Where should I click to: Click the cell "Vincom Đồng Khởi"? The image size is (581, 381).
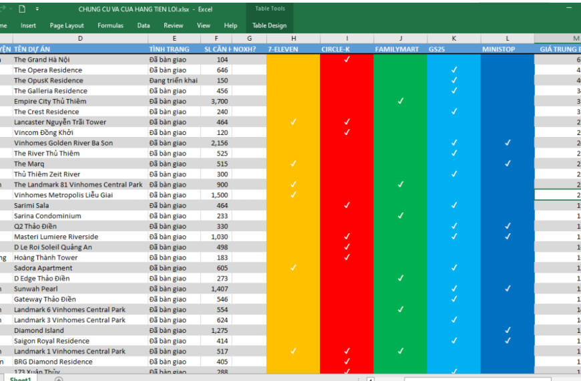click(80, 132)
